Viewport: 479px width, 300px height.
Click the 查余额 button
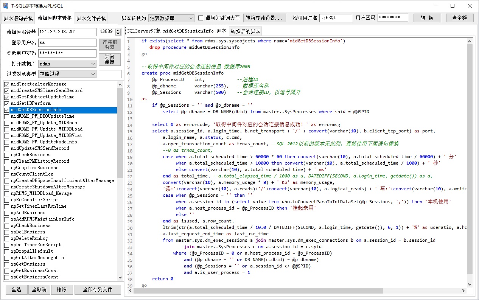click(459, 18)
